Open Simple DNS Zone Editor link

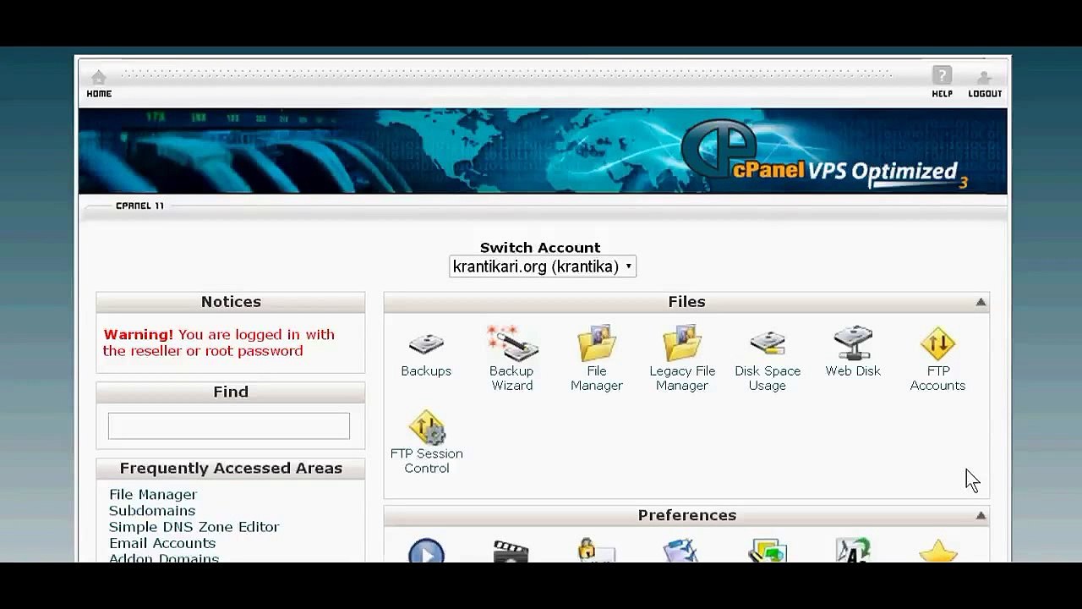pyautogui.click(x=194, y=526)
